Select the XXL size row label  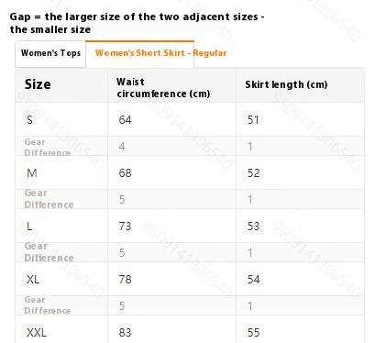(x=37, y=333)
